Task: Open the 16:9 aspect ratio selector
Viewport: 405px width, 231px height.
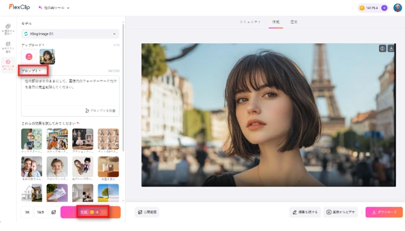Action: [x=41, y=213]
